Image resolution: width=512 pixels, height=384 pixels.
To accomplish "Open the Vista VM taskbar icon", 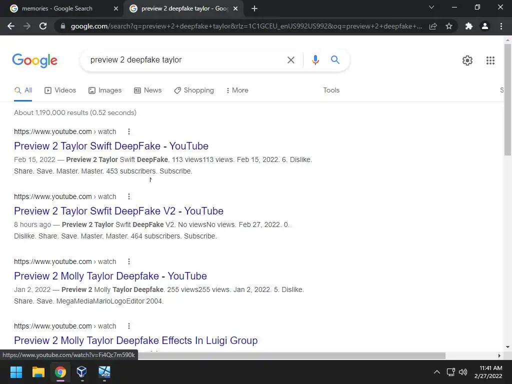I will coord(104,372).
